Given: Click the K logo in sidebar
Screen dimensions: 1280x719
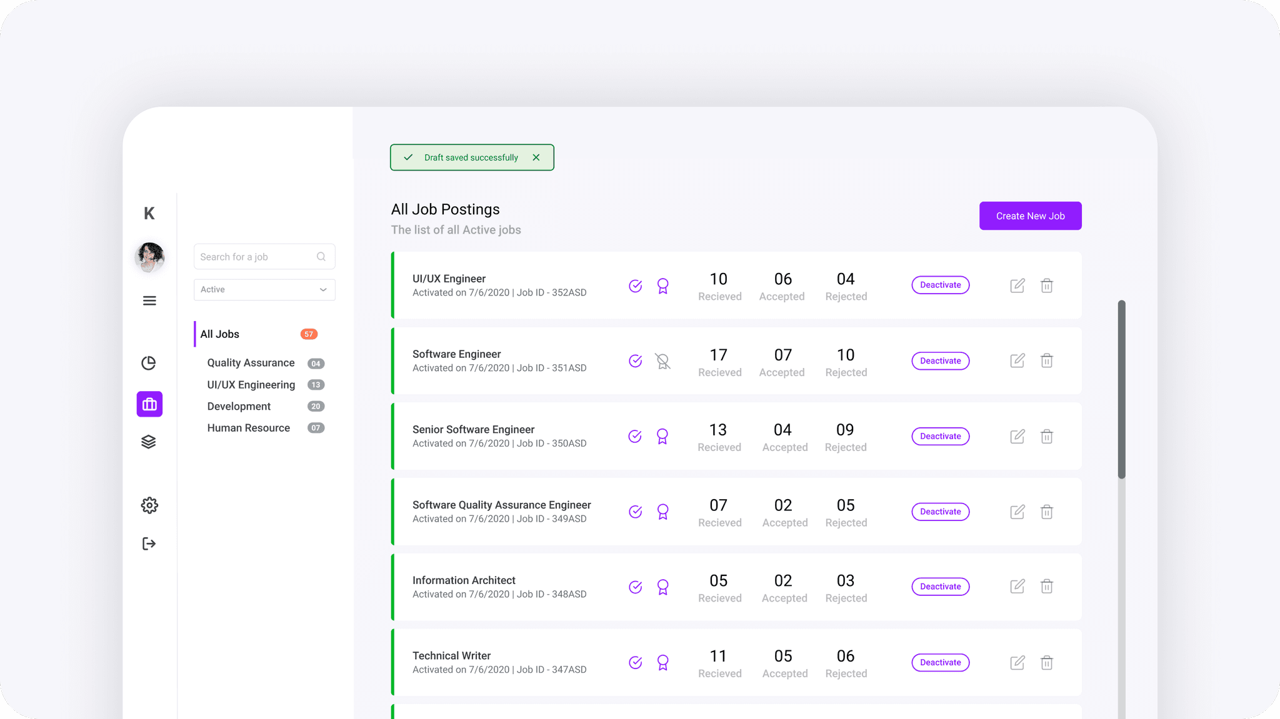Looking at the screenshot, I should click(149, 213).
